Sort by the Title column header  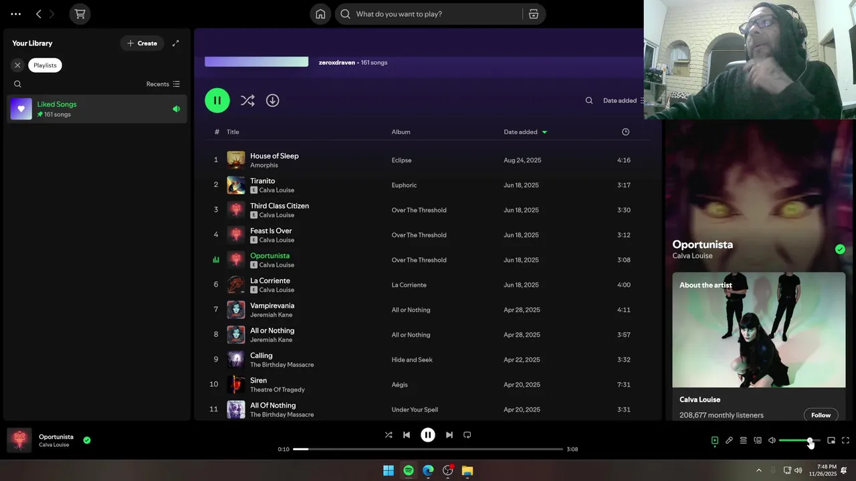pos(233,132)
